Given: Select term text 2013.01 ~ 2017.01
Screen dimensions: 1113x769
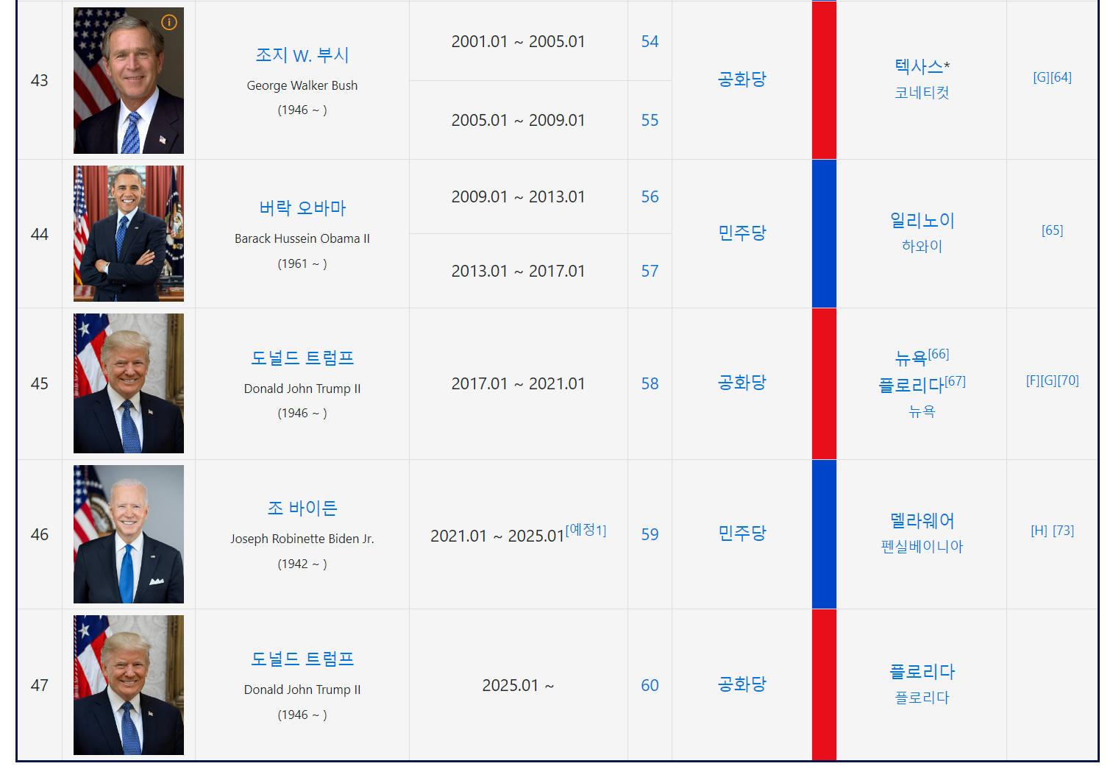Looking at the screenshot, I should (x=519, y=272).
